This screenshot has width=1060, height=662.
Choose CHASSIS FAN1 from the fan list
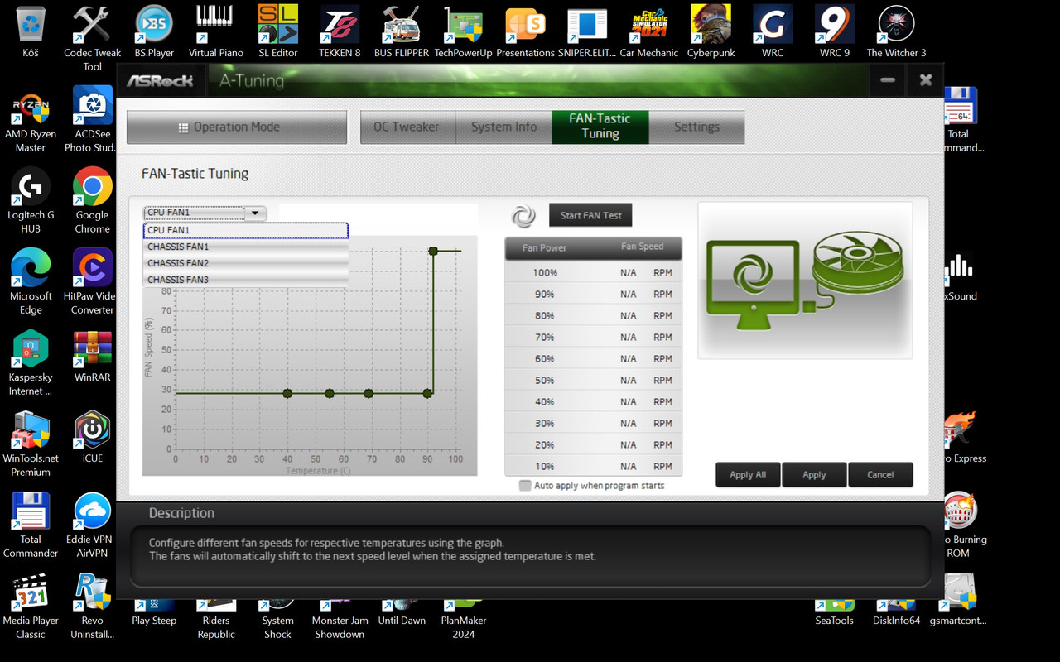coord(246,247)
